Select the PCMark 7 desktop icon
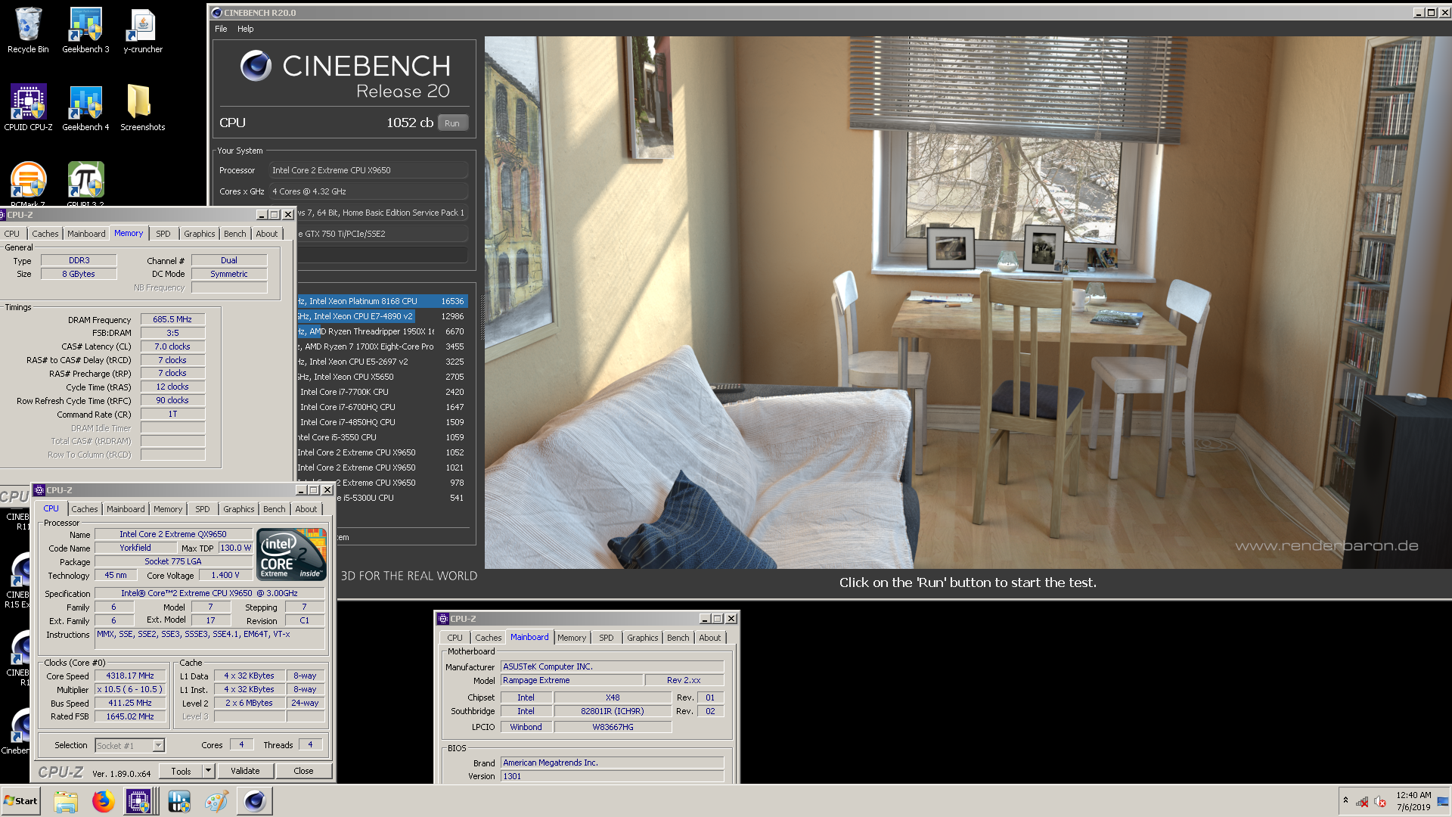 click(28, 184)
